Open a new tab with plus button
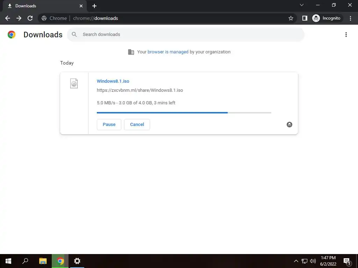Viewport: 358px width, 268px height. tap(94, 6)
